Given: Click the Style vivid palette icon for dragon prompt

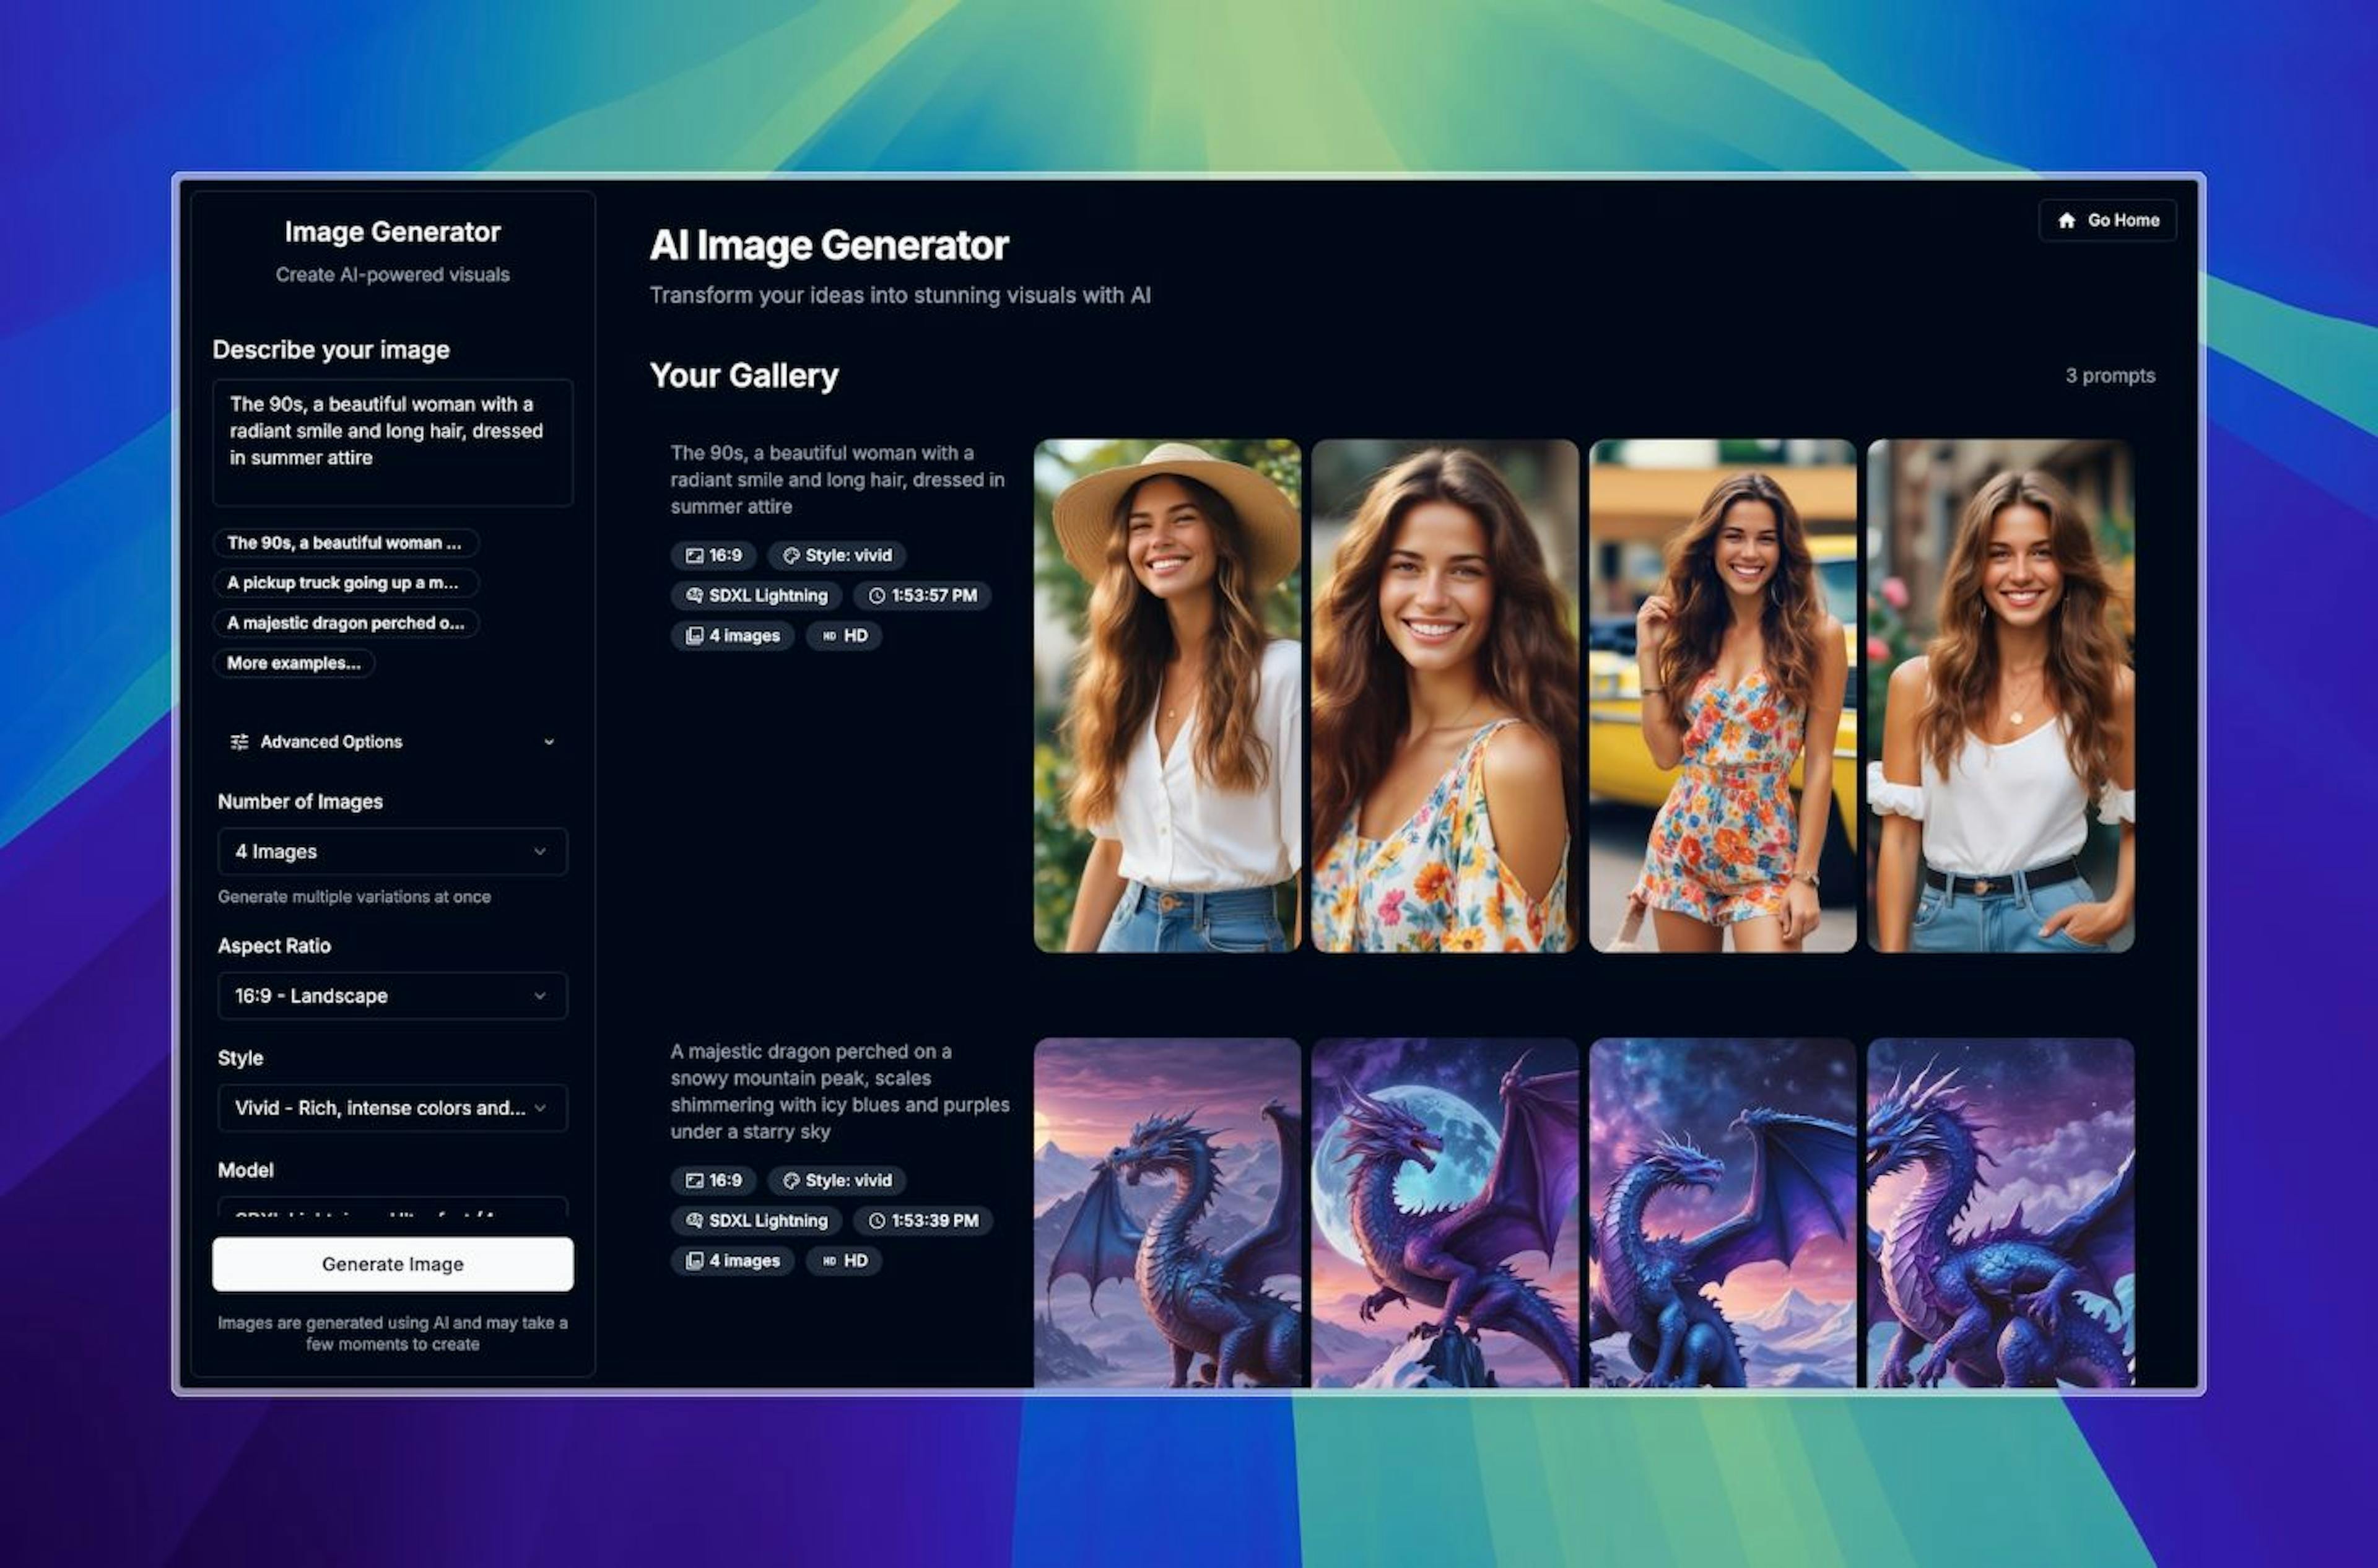Looking at the screenshot, I should tap(791, 1180).
